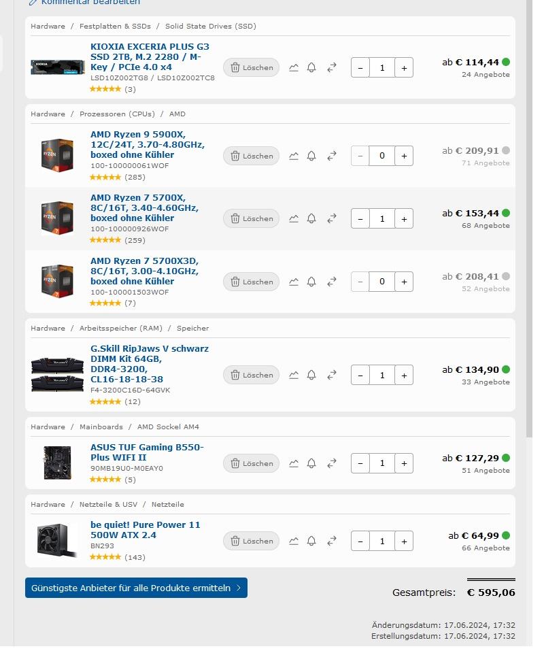
Task: Decrease quantity of KIOXIA EXCERIA SSD
Action: click(x=360, y=67)
